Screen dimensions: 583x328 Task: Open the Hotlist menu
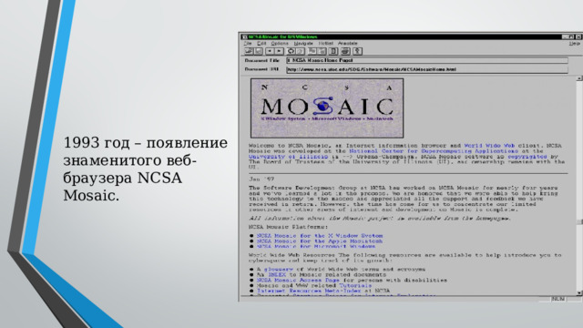tap(326, 44)
